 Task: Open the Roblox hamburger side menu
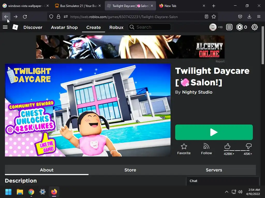click(5, 27)
